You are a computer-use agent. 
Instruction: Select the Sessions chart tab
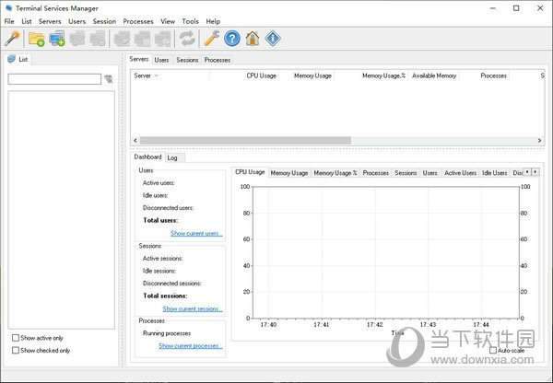[x=406, y=173]
